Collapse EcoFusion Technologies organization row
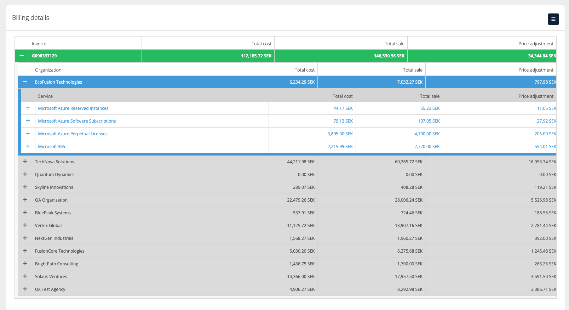569x310 pixels. click(25, 82)
